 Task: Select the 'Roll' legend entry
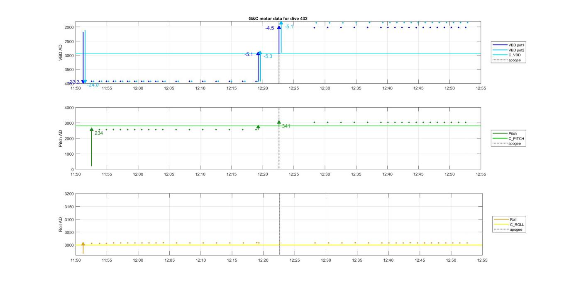coord(506,219)
